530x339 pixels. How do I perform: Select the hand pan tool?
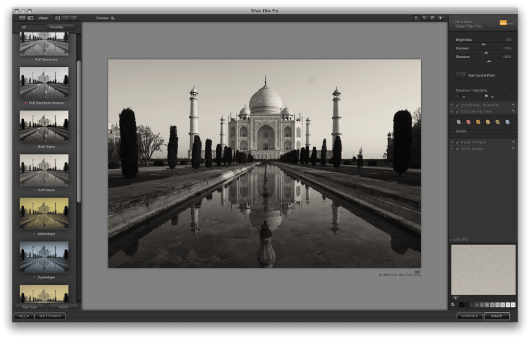click(x=432, y=18)
